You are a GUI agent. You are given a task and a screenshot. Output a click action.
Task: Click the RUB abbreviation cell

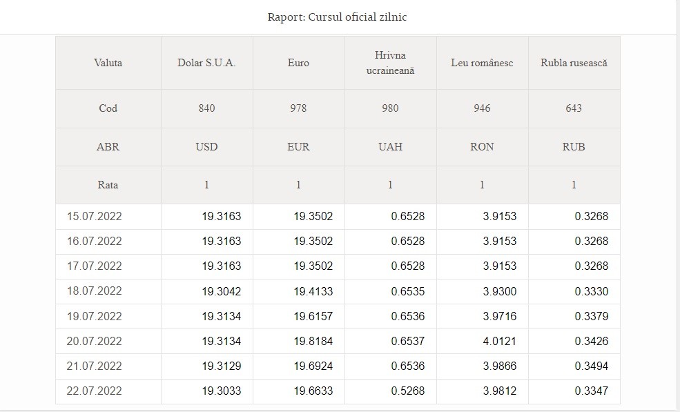click(574, 147)
